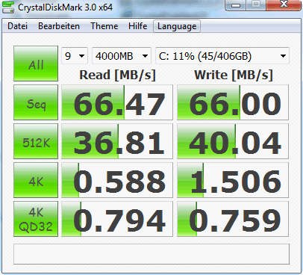Select the Seq write value 66.00
303x275 pixels.
[233, 102]
